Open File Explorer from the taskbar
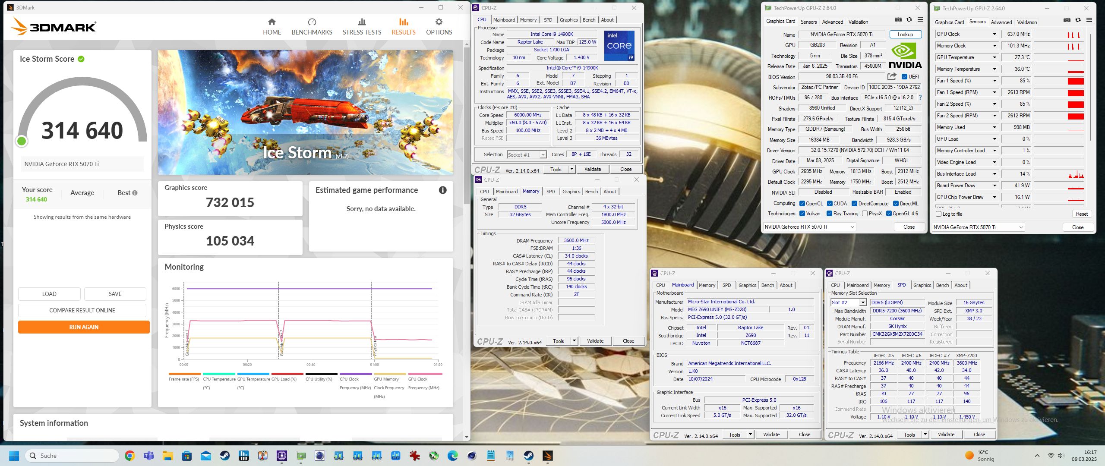Screen dimensions: 1105x466 [167, 456]
